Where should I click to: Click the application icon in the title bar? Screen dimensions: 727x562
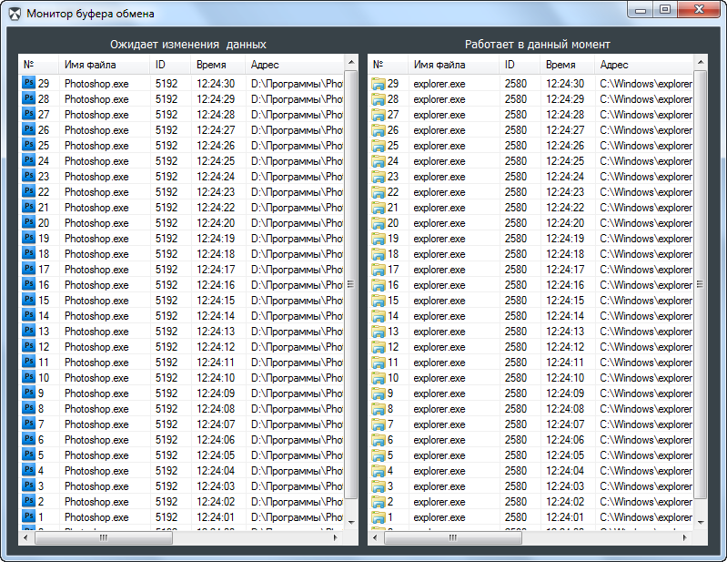[15, 14]
